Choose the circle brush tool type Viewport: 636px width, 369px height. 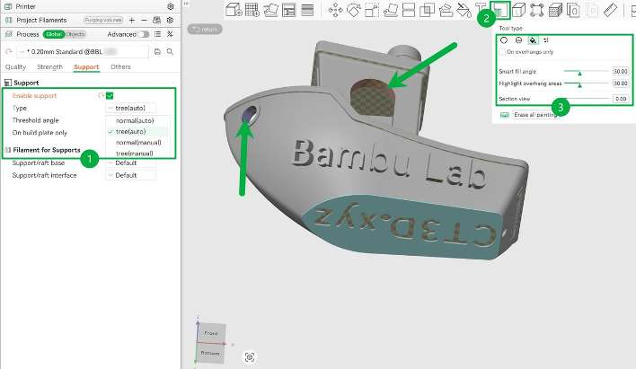click(x=504, y=40)
